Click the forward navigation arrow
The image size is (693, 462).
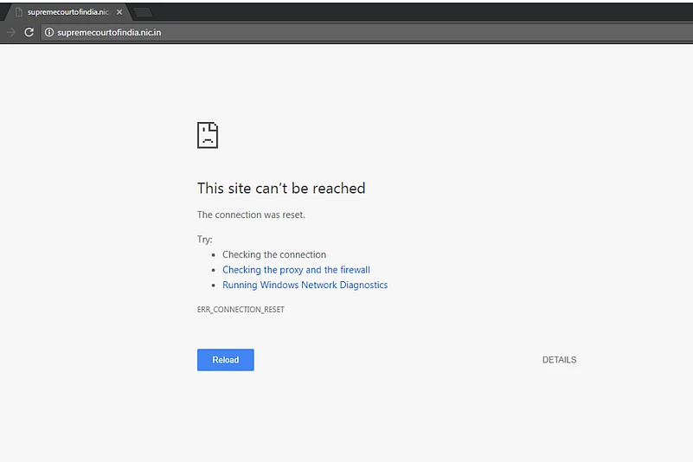10,32
